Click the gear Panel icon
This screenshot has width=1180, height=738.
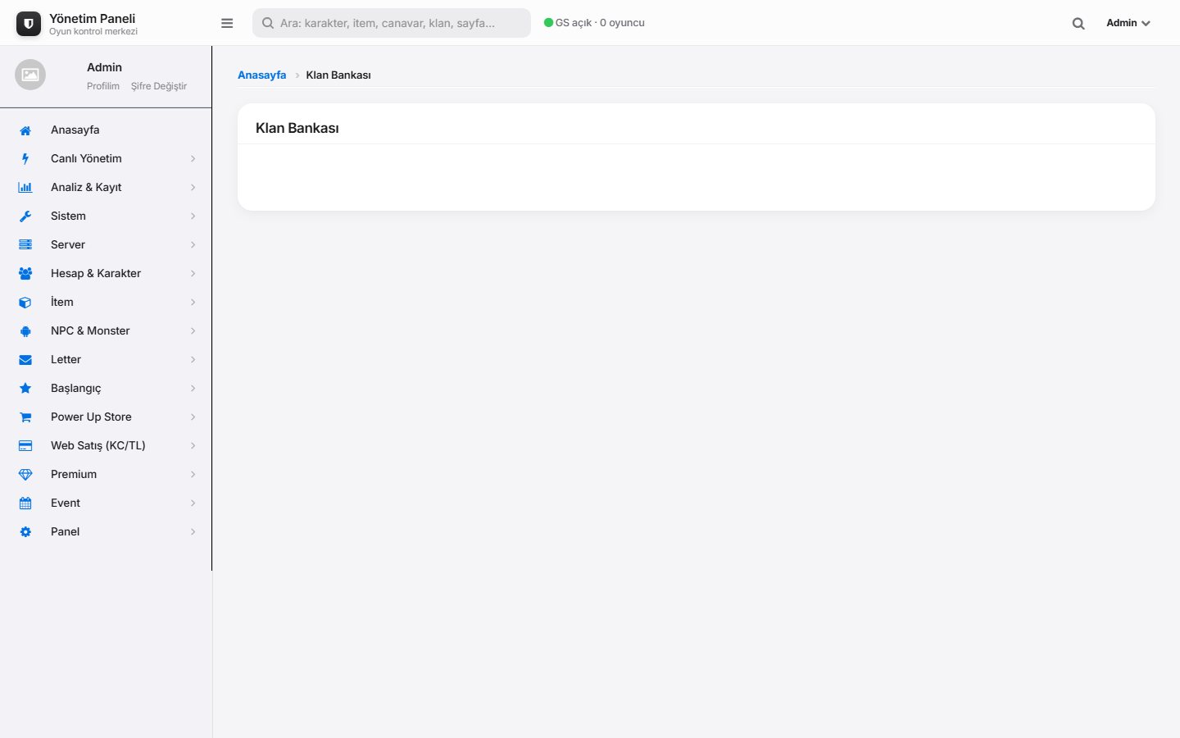[x=25, y=532]
